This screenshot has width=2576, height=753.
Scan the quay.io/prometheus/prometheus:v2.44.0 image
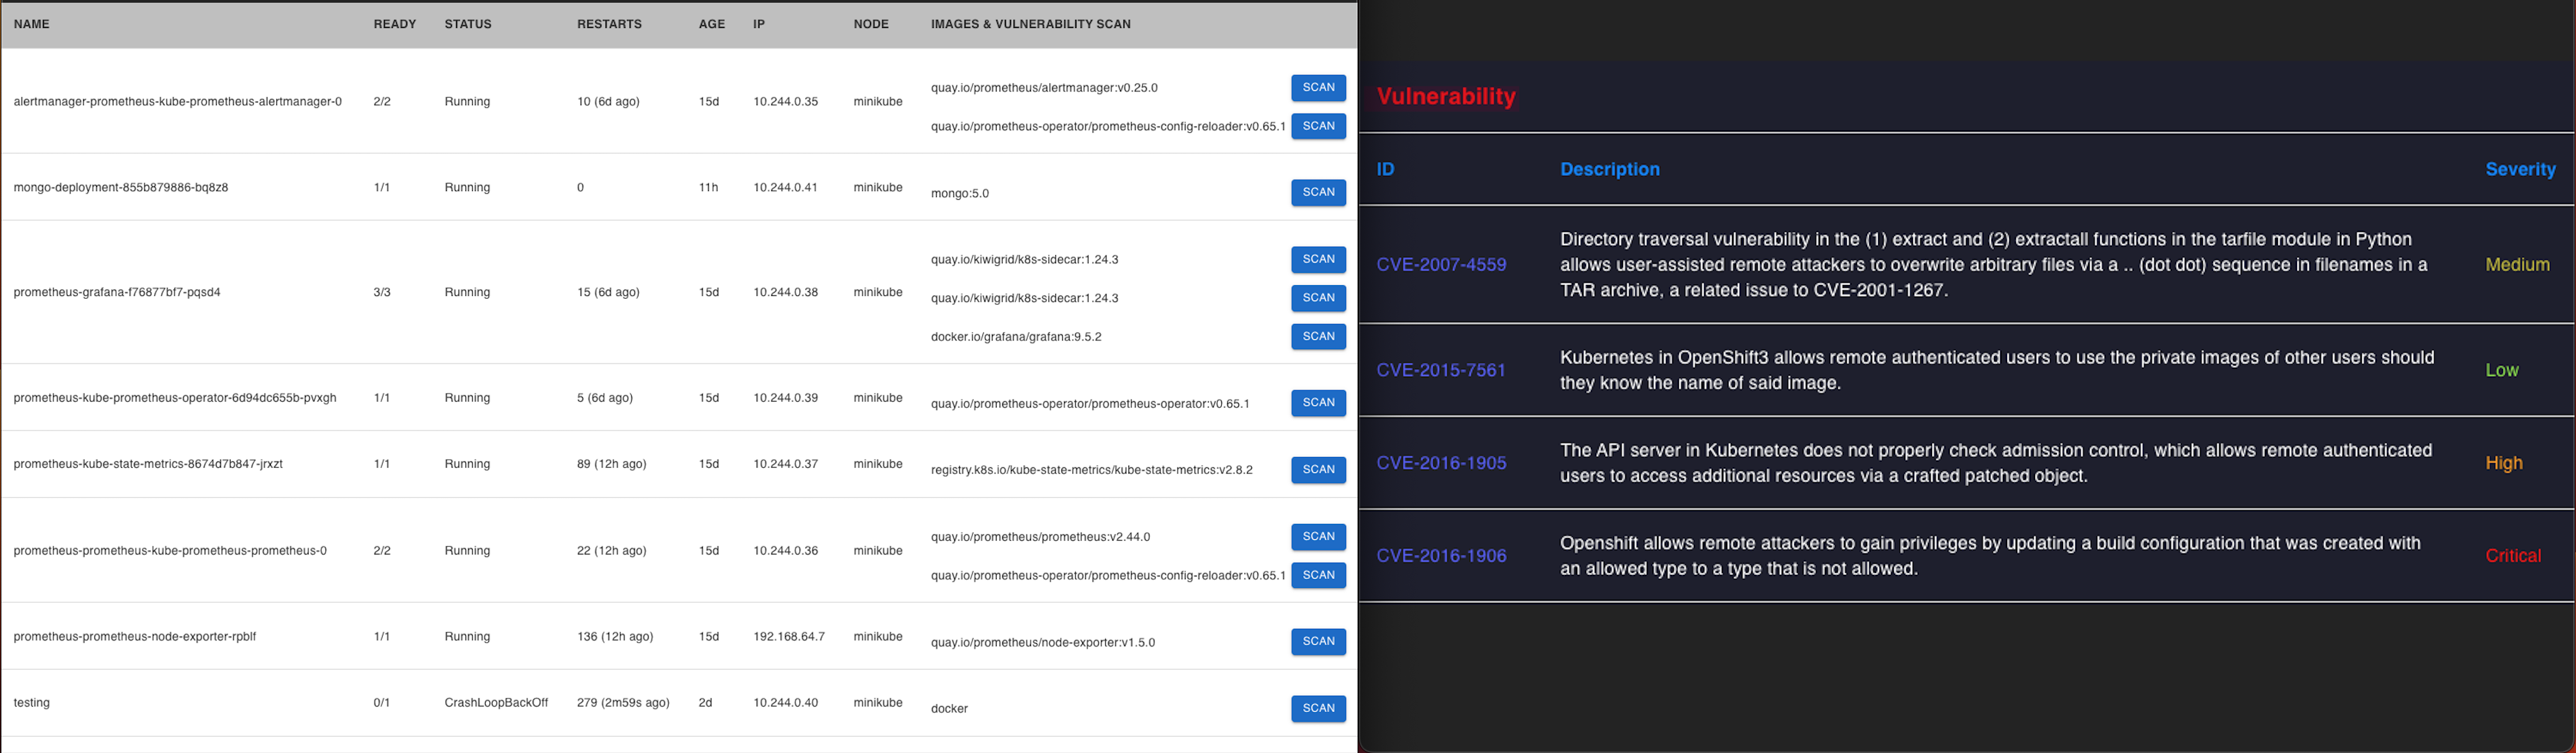pos(1318,537)
